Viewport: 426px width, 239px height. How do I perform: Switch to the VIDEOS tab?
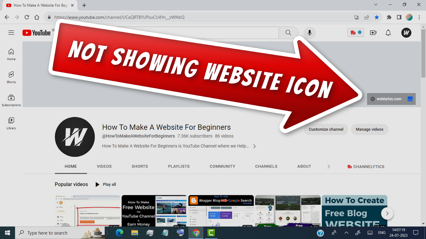(x=104, y=167)
